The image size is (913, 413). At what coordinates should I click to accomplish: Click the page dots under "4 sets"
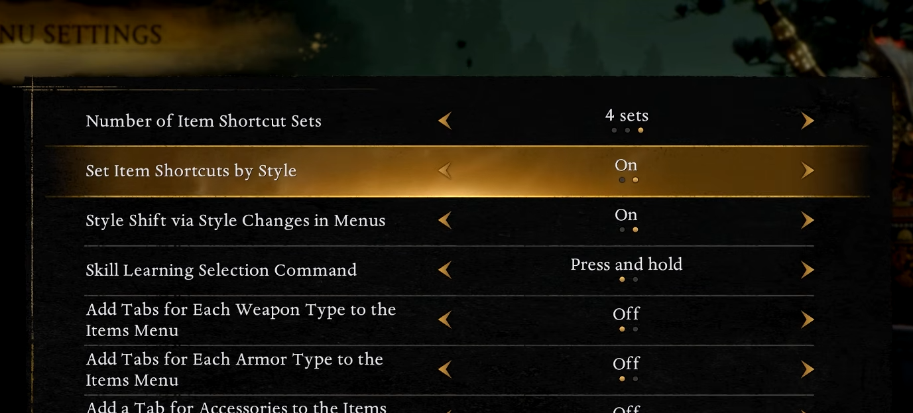tap(627, 130)
